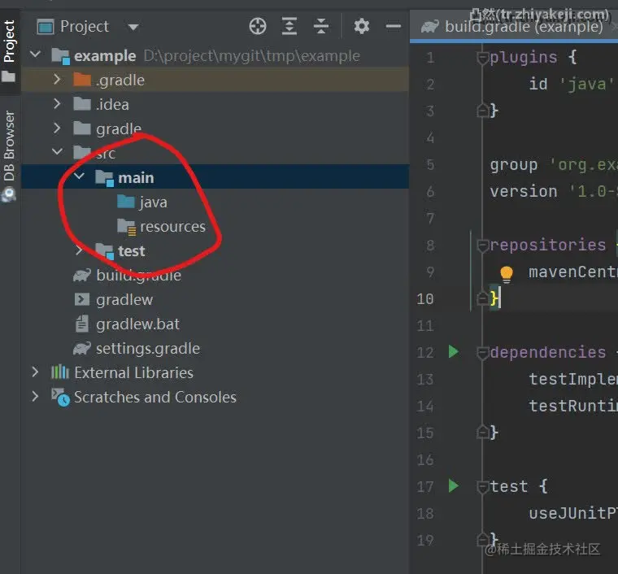Image resolution: width=618 pixels, height=574 pixels.
Task: Select the java source folder
Action: [154, 202]
